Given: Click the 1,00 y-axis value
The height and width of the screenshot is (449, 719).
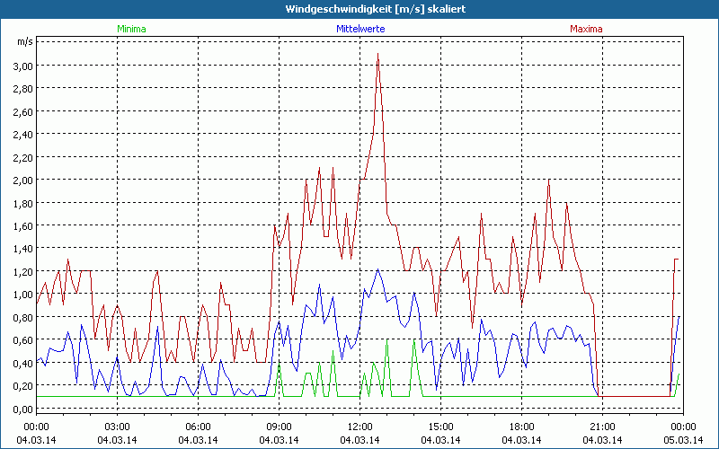Looking at the screenshot, I should 22,294.
